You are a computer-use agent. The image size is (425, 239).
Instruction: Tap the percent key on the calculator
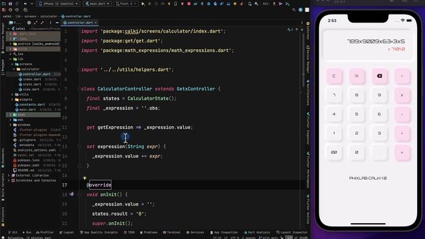coord(357,76)
